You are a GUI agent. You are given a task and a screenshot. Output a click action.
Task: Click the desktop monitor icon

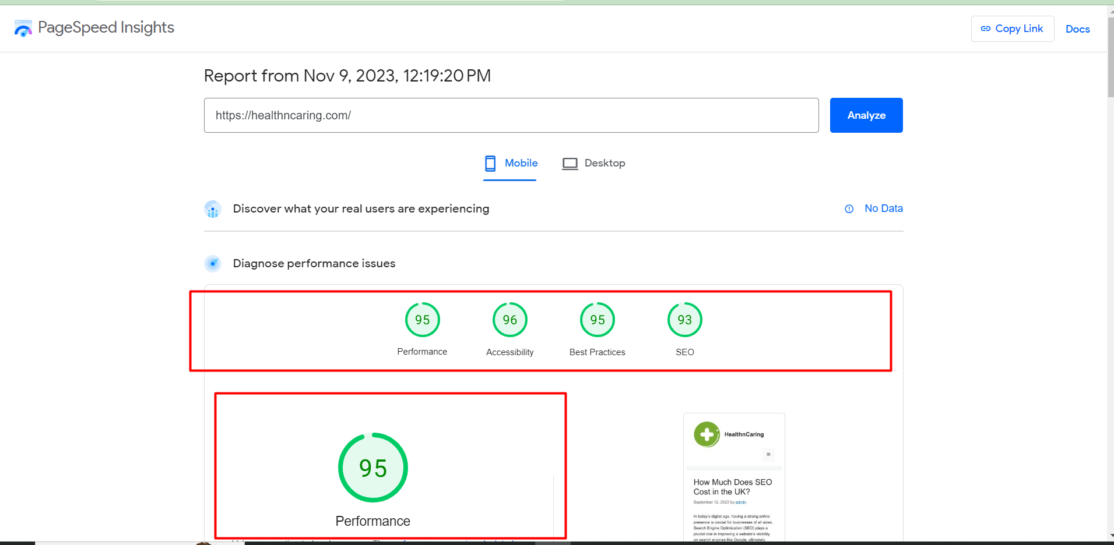pyautogui.click(x=570, y=164)
